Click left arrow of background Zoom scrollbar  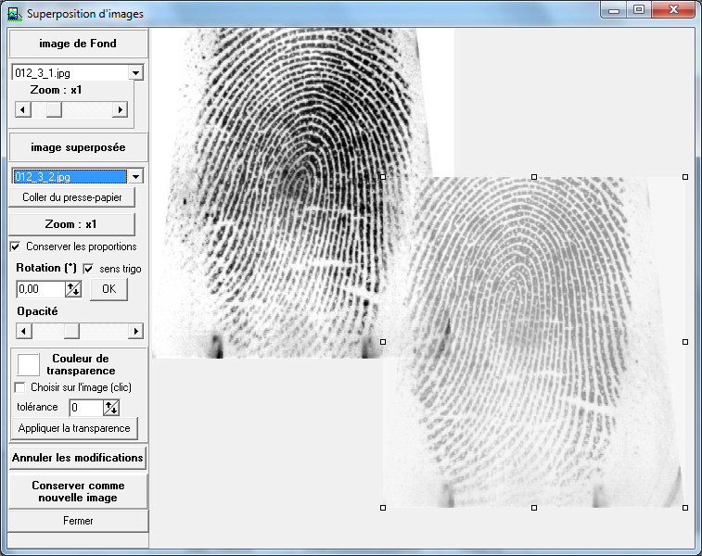click(23, 109)
